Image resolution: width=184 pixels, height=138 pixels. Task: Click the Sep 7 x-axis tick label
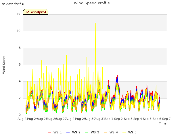click(166, 119)
